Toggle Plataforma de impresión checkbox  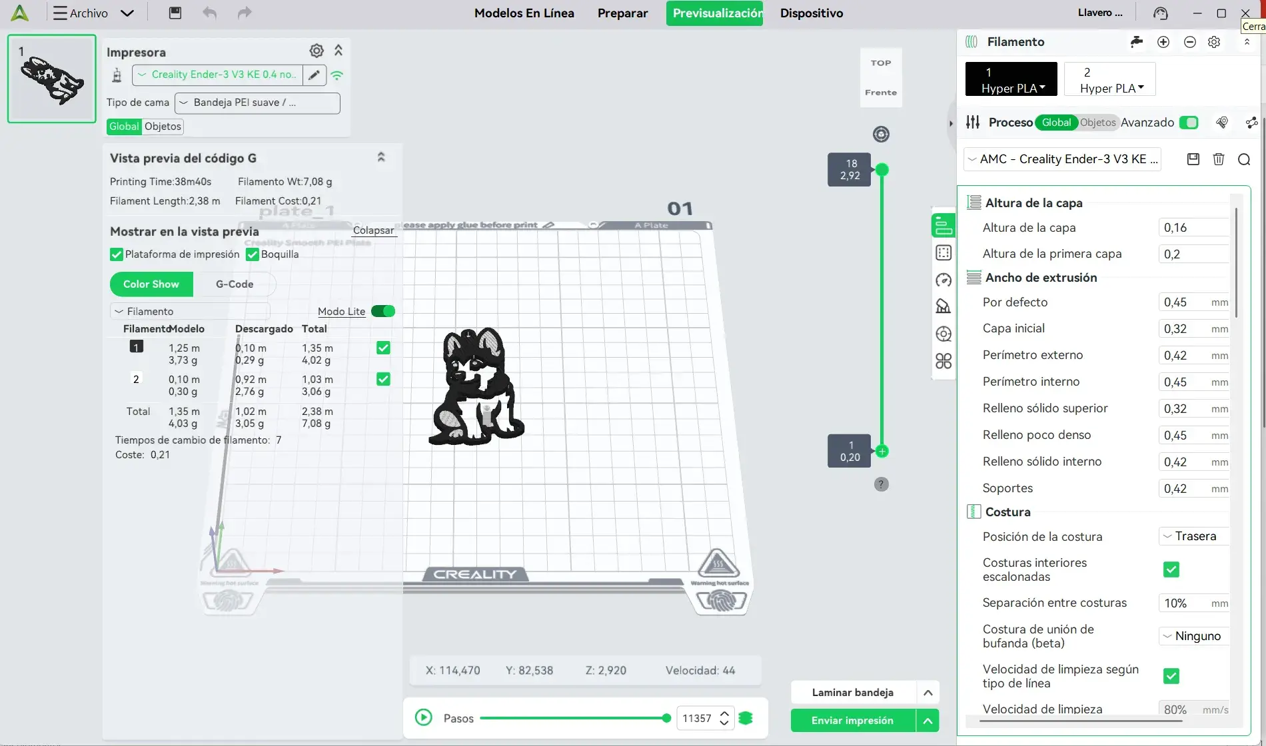coord(117,254)
